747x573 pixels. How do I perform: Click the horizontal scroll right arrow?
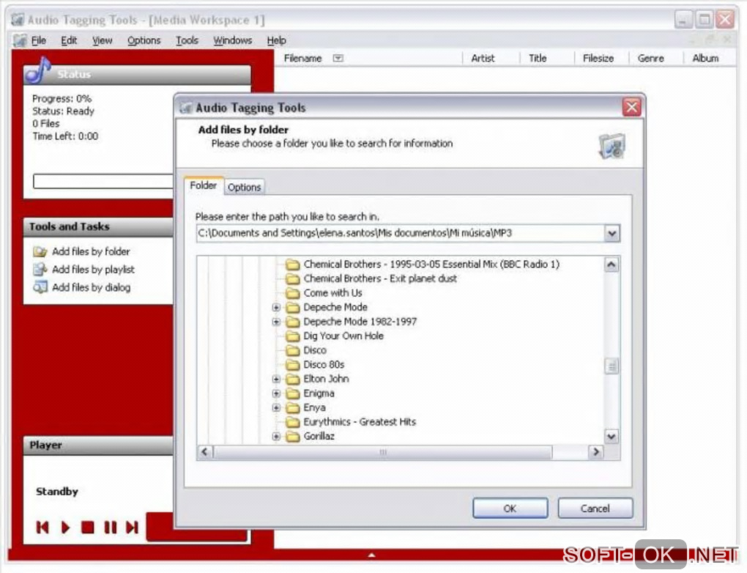click(595, 451)
